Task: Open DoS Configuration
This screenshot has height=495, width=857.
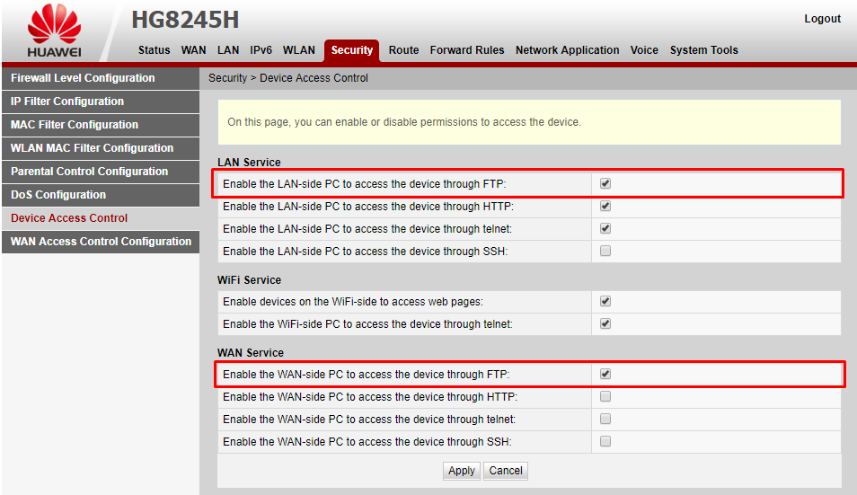Action: point(101,195)
